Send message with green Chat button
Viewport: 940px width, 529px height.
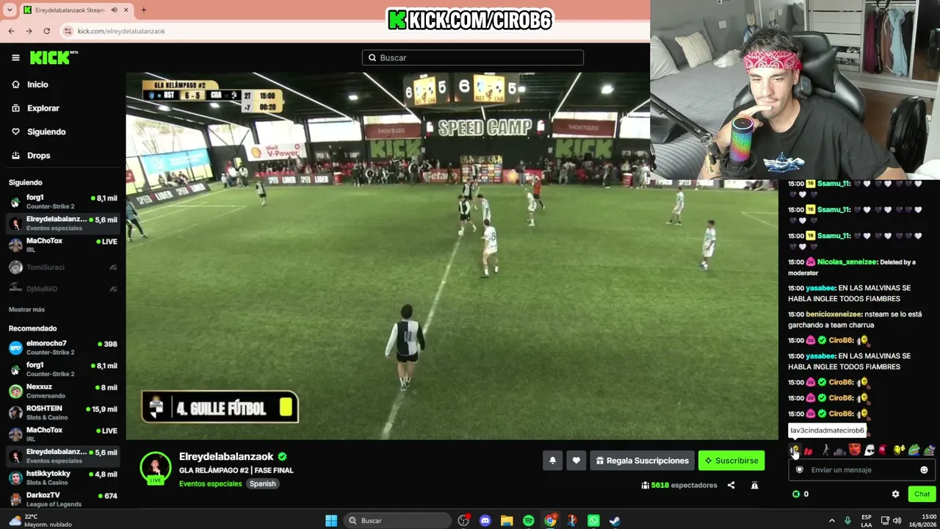922,494
